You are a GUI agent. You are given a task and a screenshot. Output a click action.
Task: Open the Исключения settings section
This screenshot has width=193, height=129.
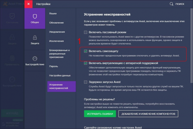(56, 41)
